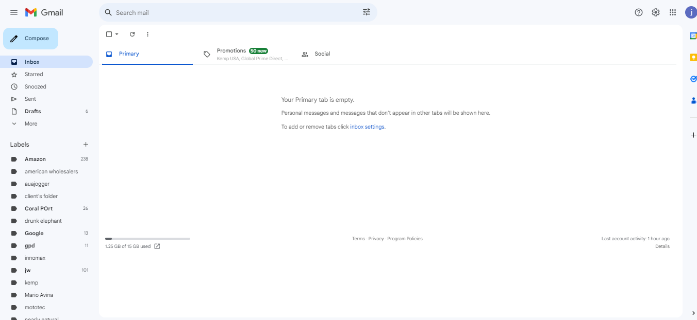
Task: Open the mototec label
Action: (x=46, y=307)
